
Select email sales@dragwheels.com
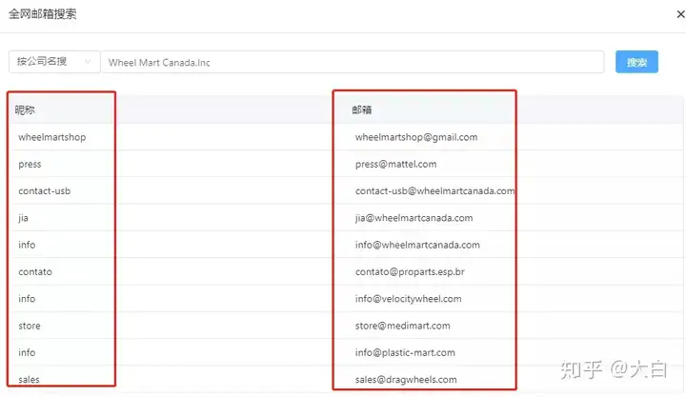coord(406,380)
